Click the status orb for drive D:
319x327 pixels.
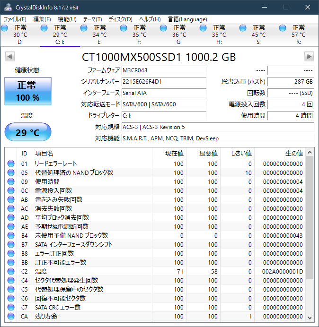pos(5,28)
